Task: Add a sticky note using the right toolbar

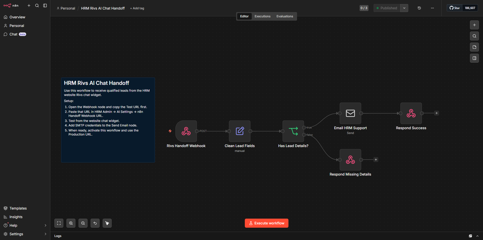Action: click(474, 47)
